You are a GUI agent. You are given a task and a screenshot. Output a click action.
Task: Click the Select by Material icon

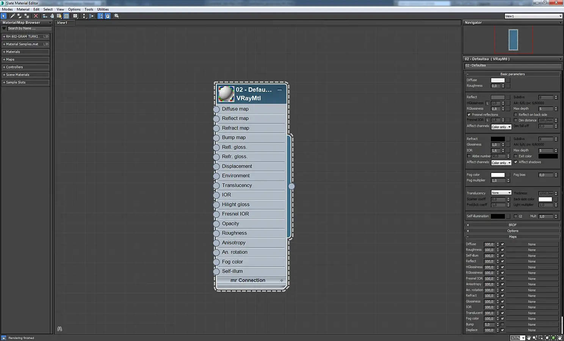117,16
